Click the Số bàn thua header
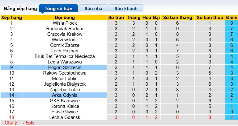 [x=210, y=18]
